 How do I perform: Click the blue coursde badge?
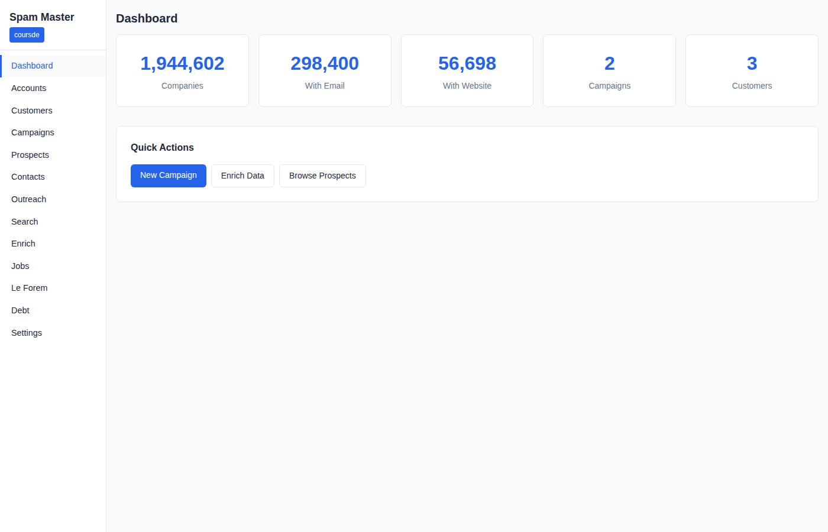[x=27, y=35]
